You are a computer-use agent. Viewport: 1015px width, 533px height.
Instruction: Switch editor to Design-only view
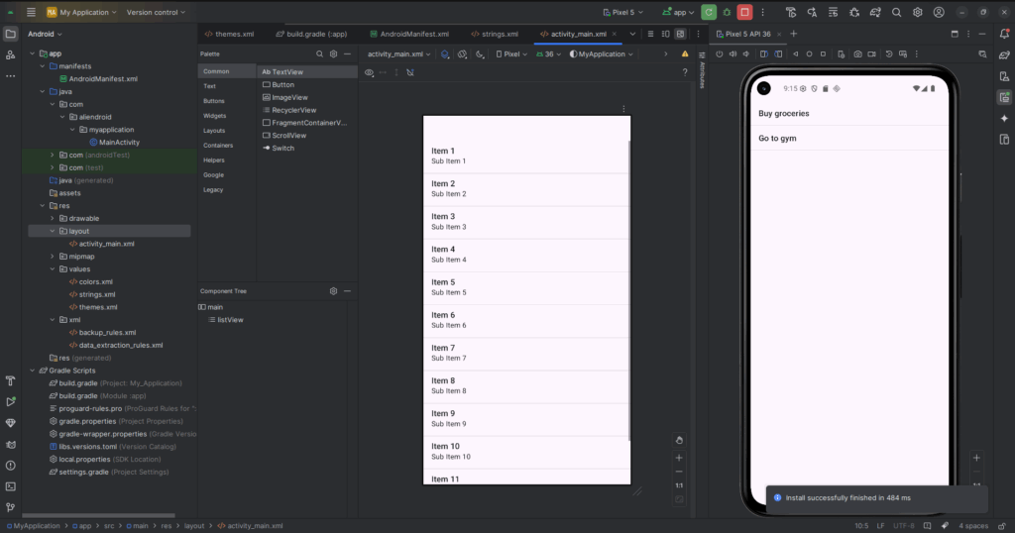680,34
